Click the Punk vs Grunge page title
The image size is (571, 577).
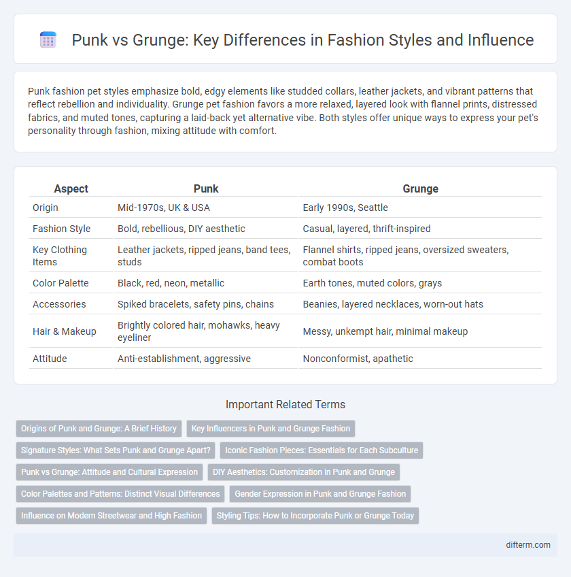302,39
